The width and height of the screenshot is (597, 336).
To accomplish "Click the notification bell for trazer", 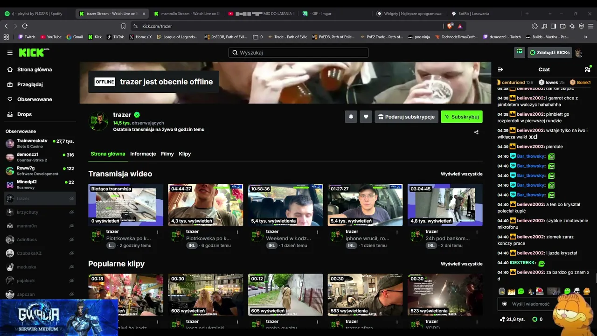I will 351,117.
